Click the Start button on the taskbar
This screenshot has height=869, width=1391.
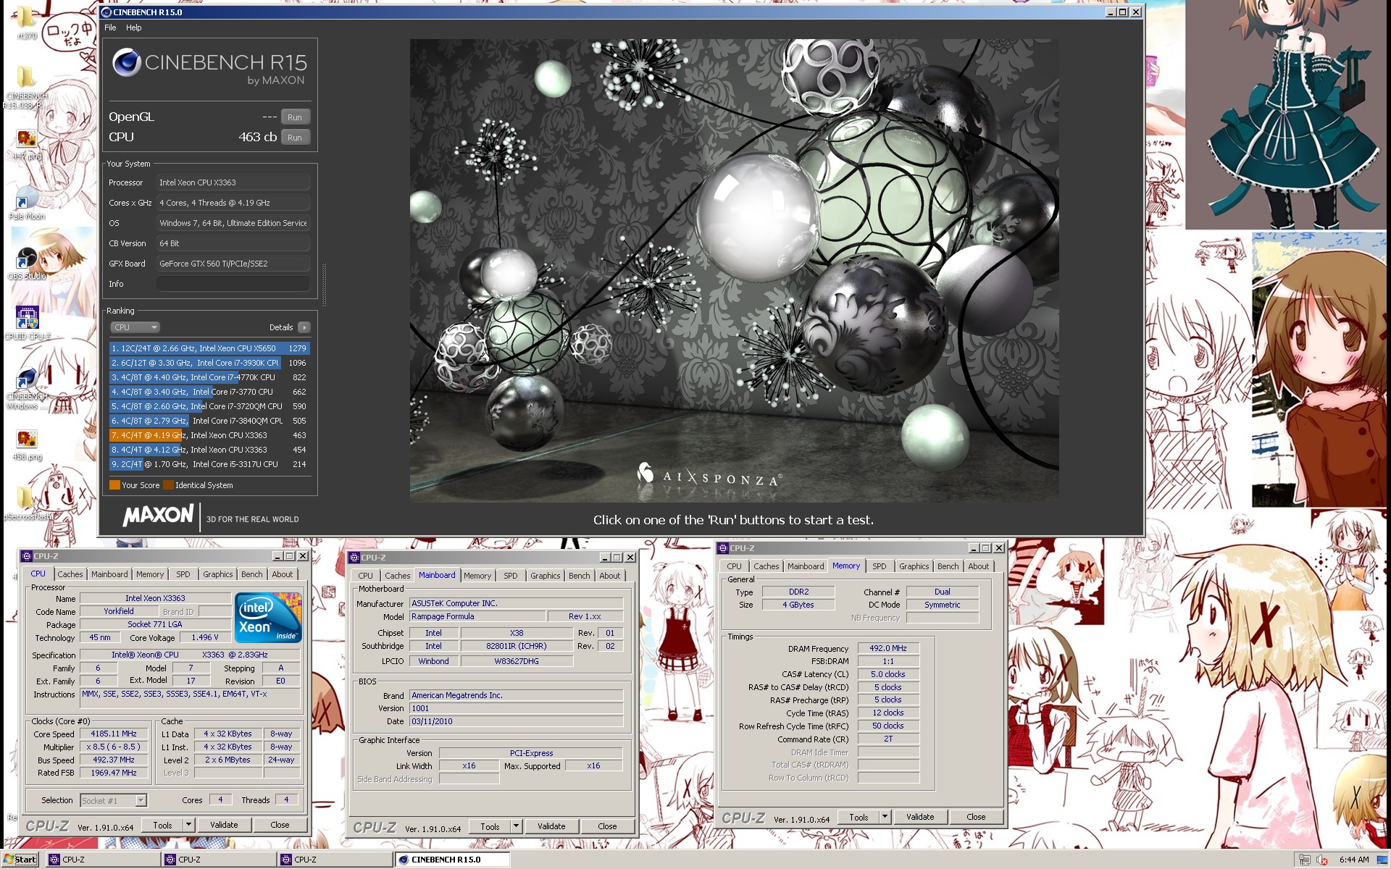(20, 860)
